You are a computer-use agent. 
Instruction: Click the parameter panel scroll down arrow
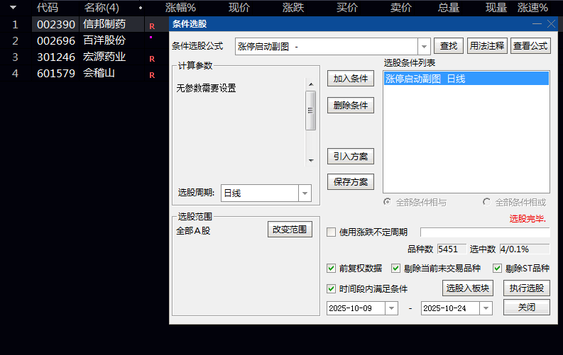(311, 160)
